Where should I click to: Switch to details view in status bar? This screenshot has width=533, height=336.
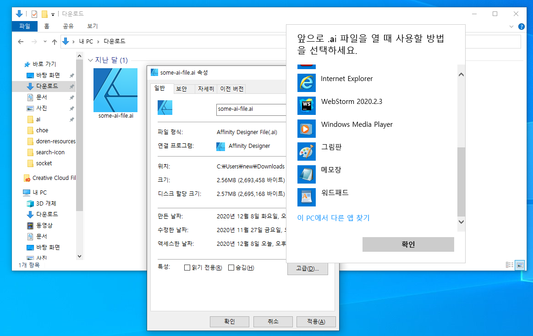(x=510, y=265)
